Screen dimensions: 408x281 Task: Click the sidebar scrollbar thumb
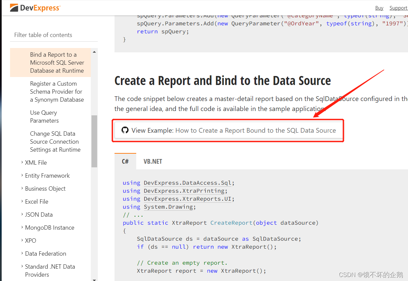[94, 141]
